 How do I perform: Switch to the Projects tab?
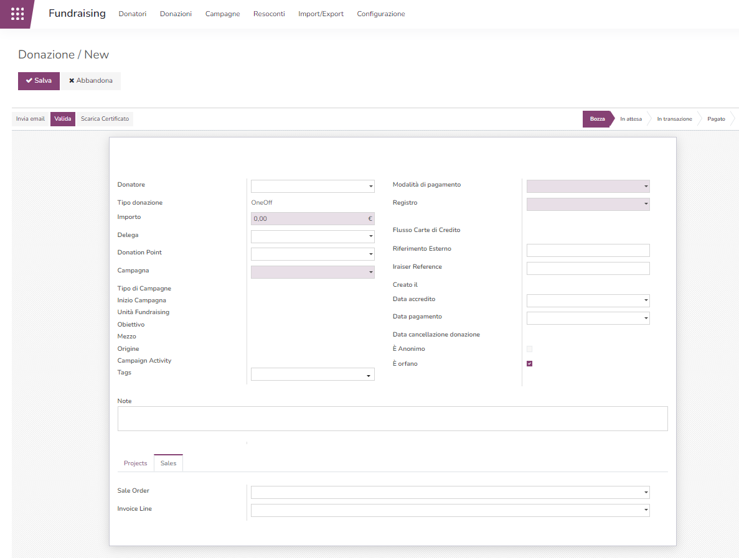pos(136,463)
